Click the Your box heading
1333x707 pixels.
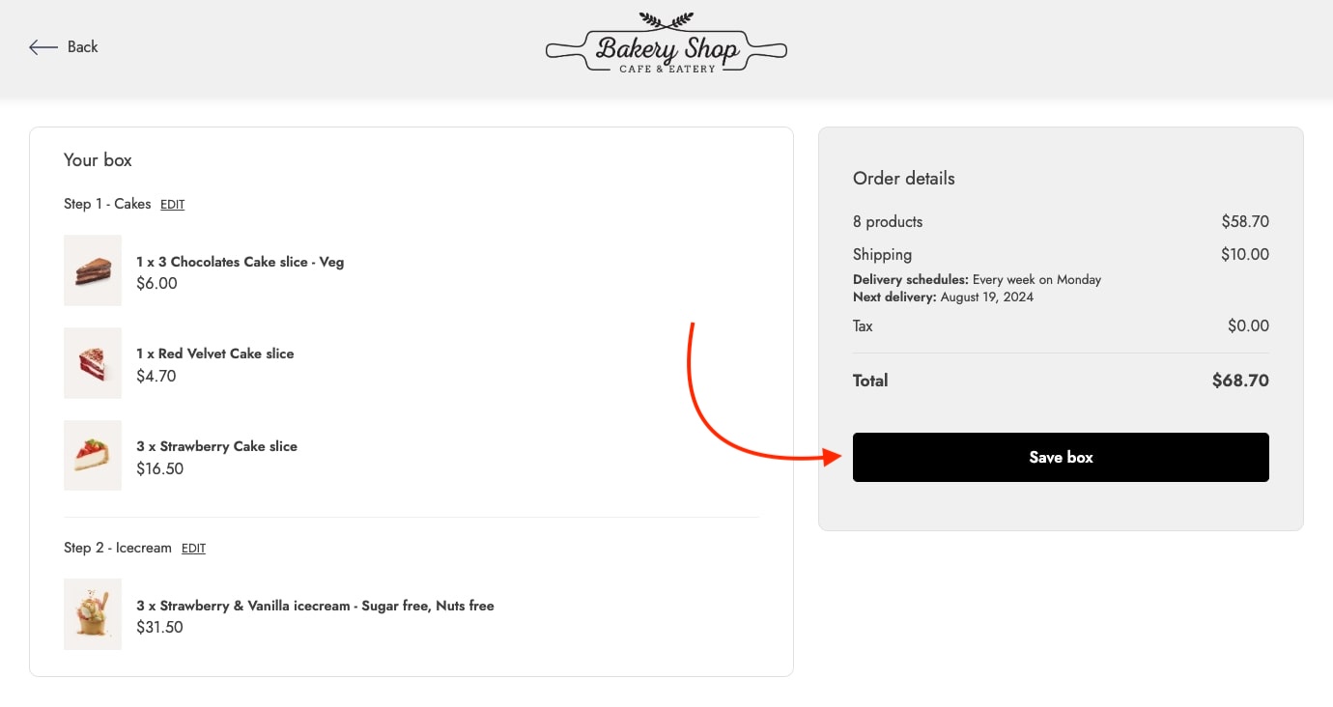click(98, 160)
